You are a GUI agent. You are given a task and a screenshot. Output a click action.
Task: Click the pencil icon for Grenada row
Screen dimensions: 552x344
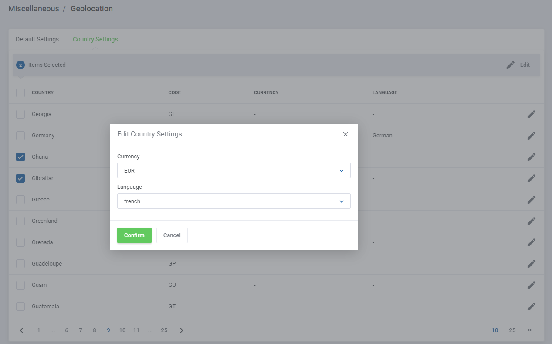[531, 242]
